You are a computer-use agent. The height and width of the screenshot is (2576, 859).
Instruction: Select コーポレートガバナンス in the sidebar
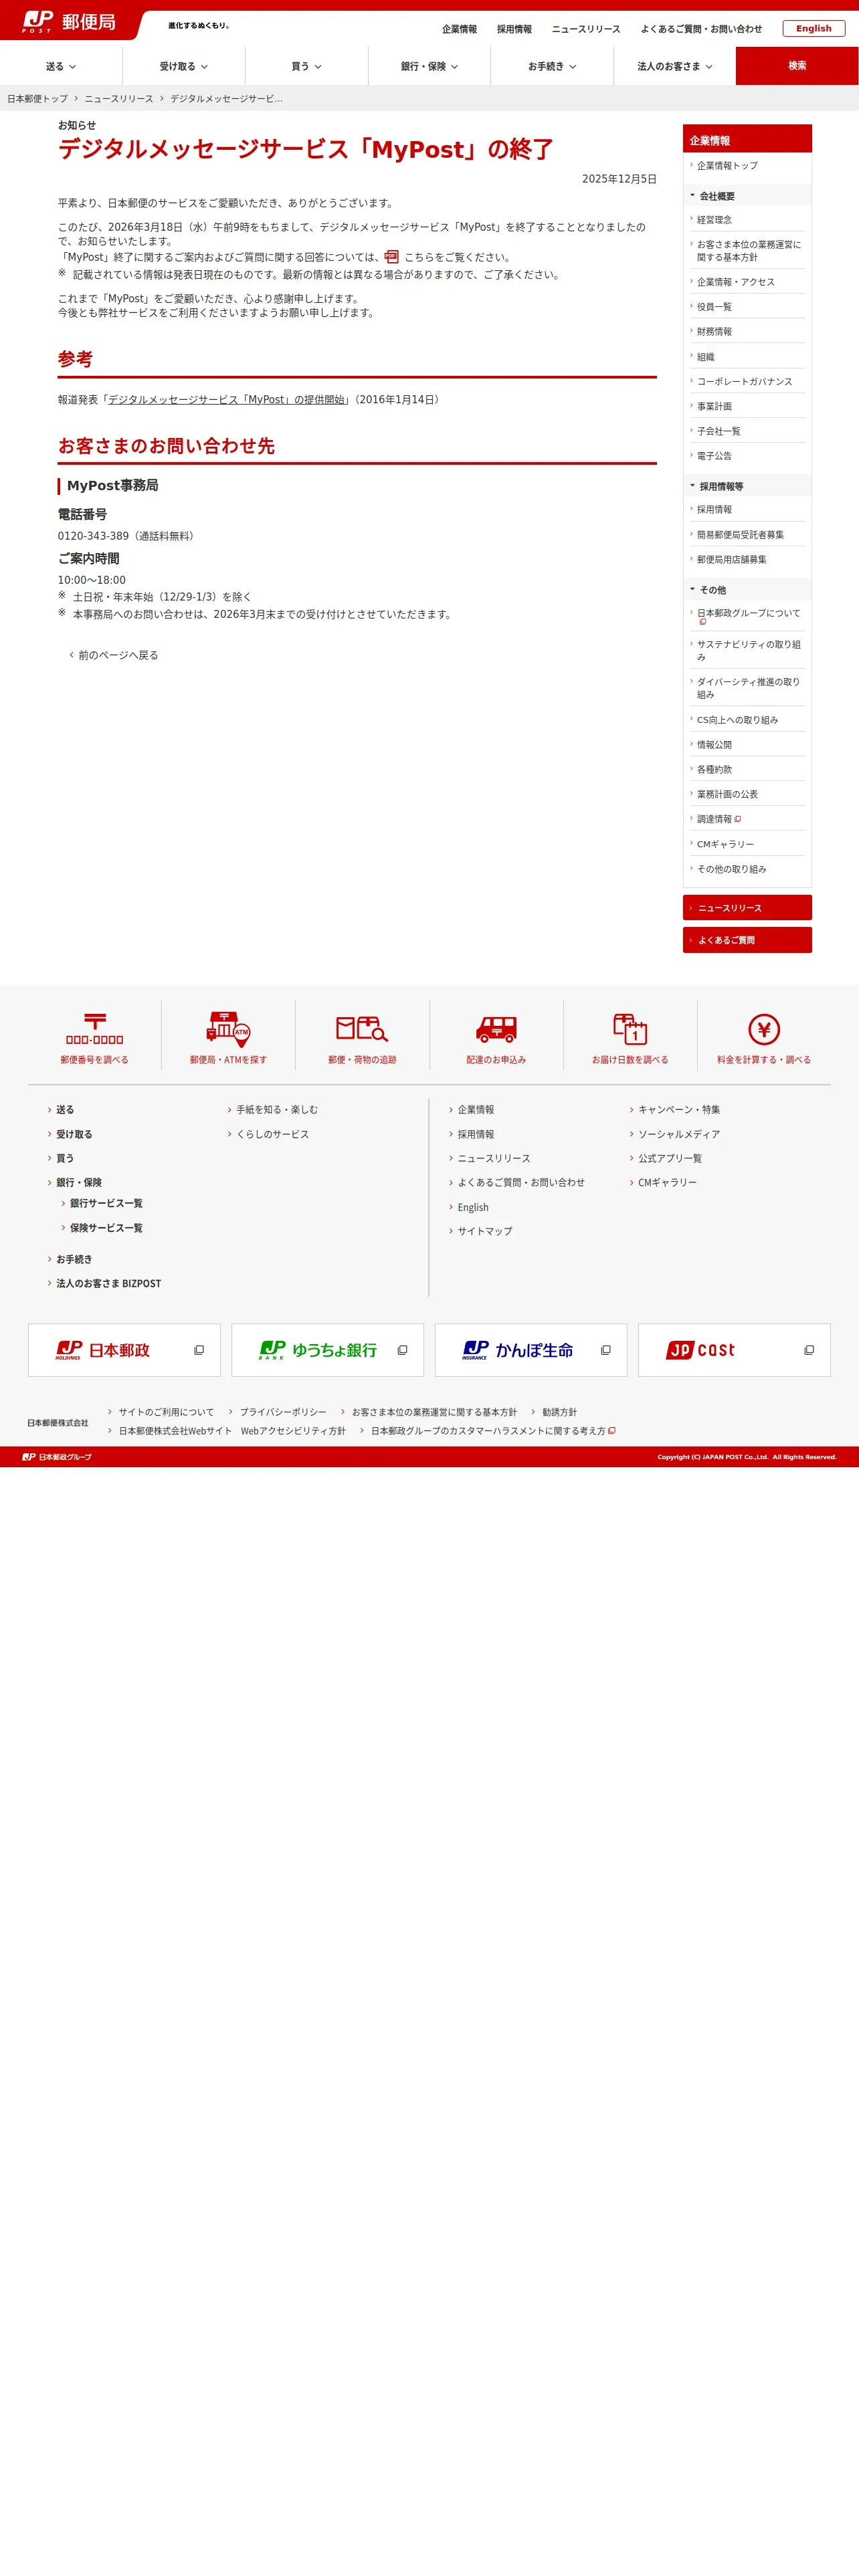pyautogui.click(x=744, y=382)
